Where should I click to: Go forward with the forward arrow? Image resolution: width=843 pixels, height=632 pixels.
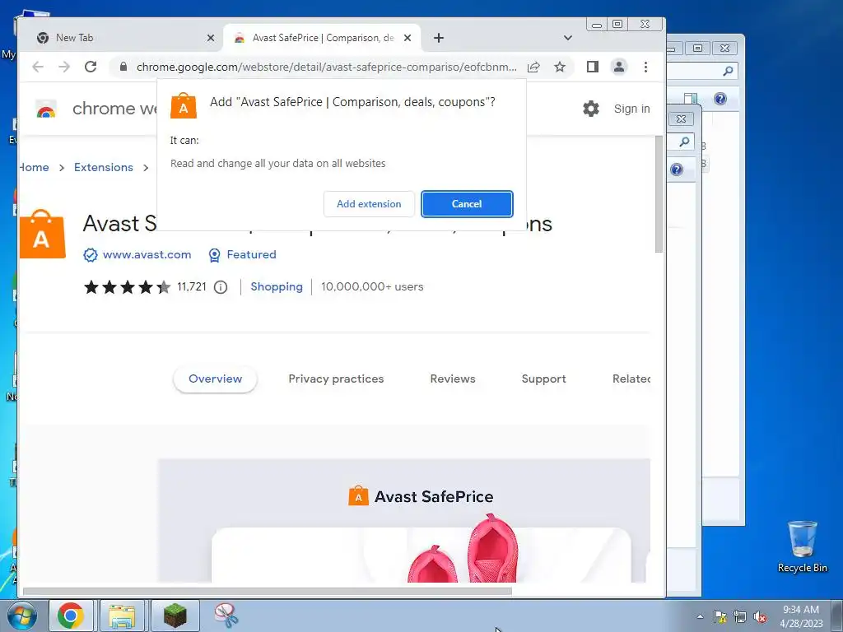64,67
